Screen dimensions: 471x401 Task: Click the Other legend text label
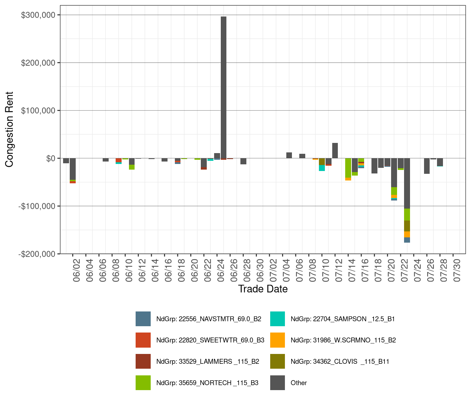[299, 383]
